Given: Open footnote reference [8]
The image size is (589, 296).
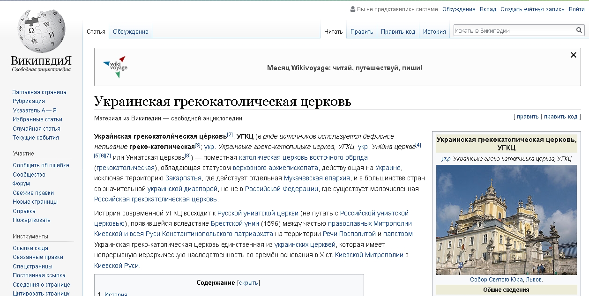Looking at the screenshot, I should (188, 155).
